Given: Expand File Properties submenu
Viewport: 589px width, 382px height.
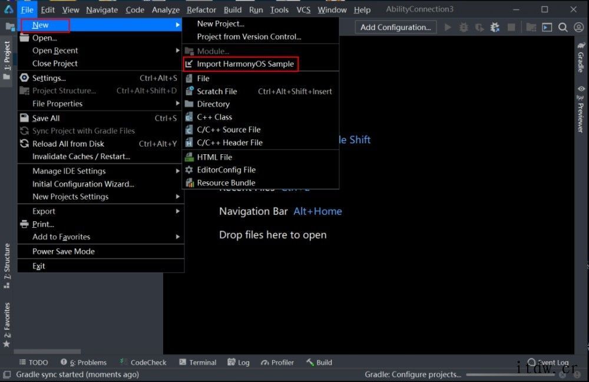Looking at the screenshot, I should pyautogui.click(x=101, y=104).
